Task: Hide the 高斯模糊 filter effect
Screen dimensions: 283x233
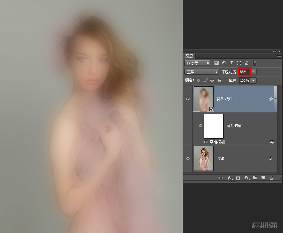Action: click(206, 142)
